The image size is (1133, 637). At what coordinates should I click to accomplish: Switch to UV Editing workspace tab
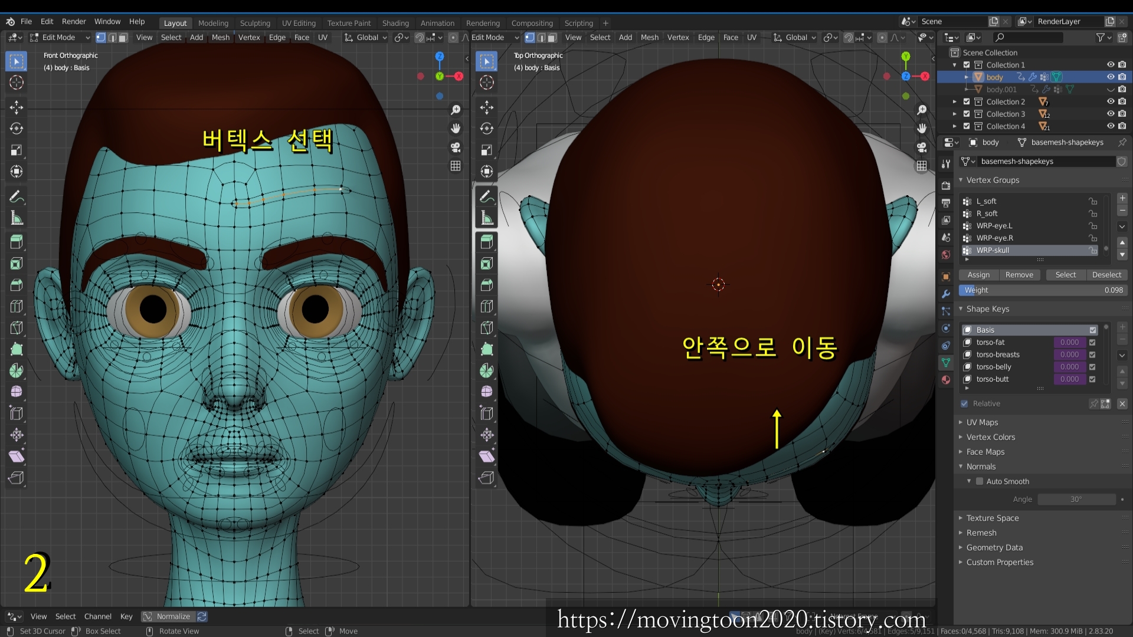point(299,24)
